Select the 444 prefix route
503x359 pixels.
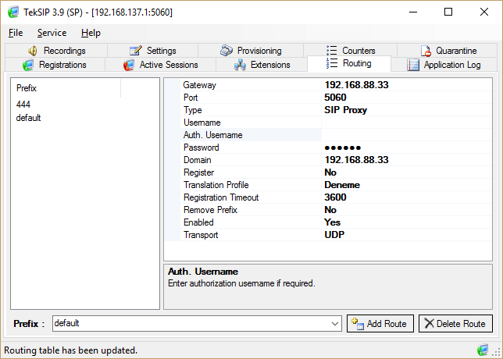point(23,104)
